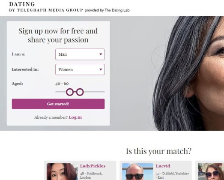
Task: Open LadyPickles profile photo
Action: coord(62,171)
